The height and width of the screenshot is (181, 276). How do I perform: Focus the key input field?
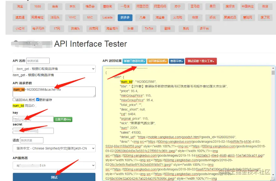[33, 119]
